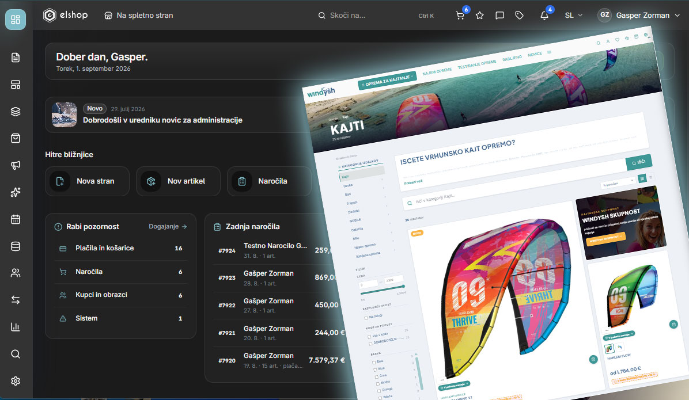Open the shopping bag icon in sidebar
Image resolution: width=689 pixels, height=400 pixels.
coord(16,138)
